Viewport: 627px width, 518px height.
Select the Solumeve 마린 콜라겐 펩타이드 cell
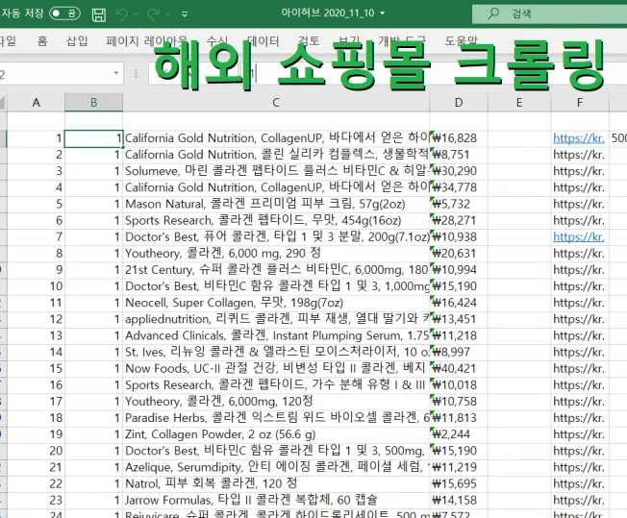[276, 171]
